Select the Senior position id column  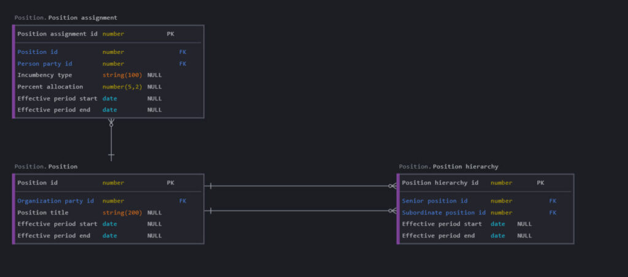coord(434,201)
